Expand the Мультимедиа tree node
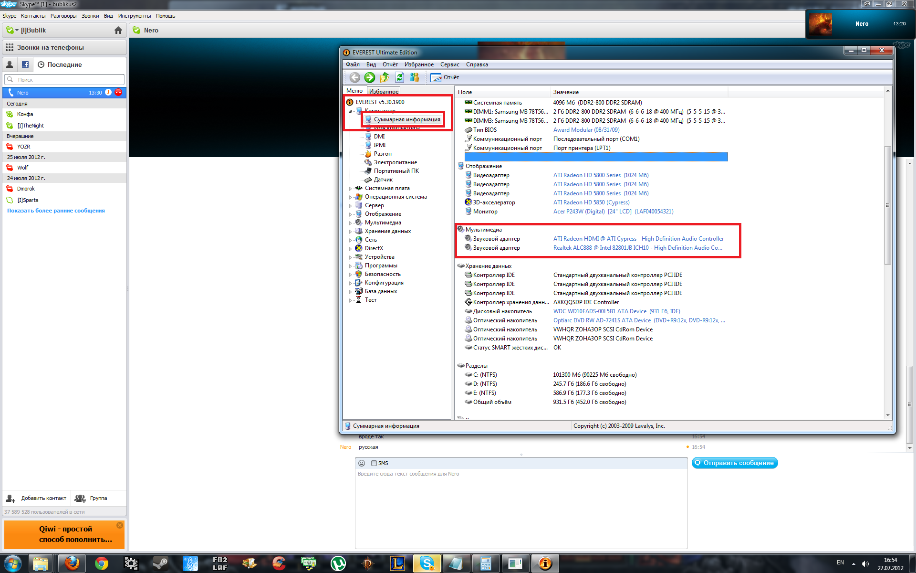This screenshot has width=916, height=573. point(350,223)
